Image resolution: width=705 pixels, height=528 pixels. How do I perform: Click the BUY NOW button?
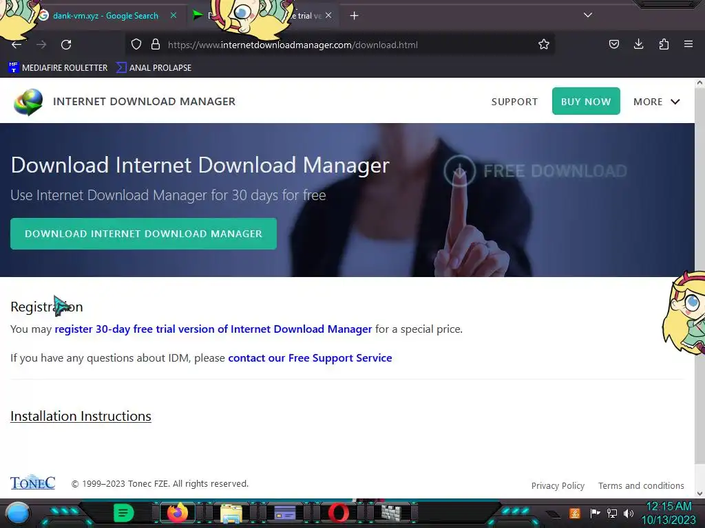(x=586, y=102)
